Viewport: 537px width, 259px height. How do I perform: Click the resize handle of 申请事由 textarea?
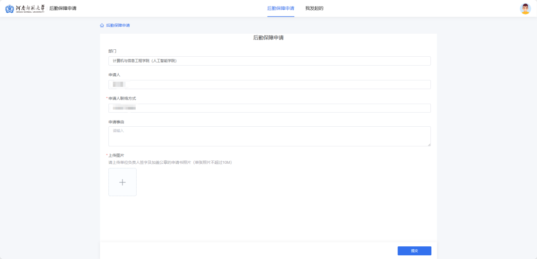pyautogui.click(x=429, y=144)
